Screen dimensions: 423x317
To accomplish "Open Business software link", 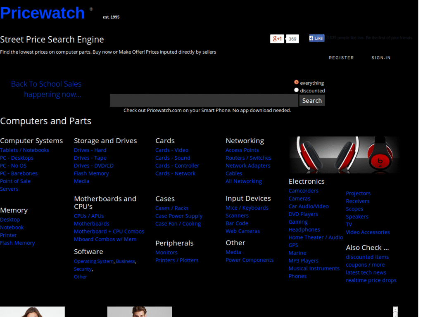I will (x=126, y=261).
